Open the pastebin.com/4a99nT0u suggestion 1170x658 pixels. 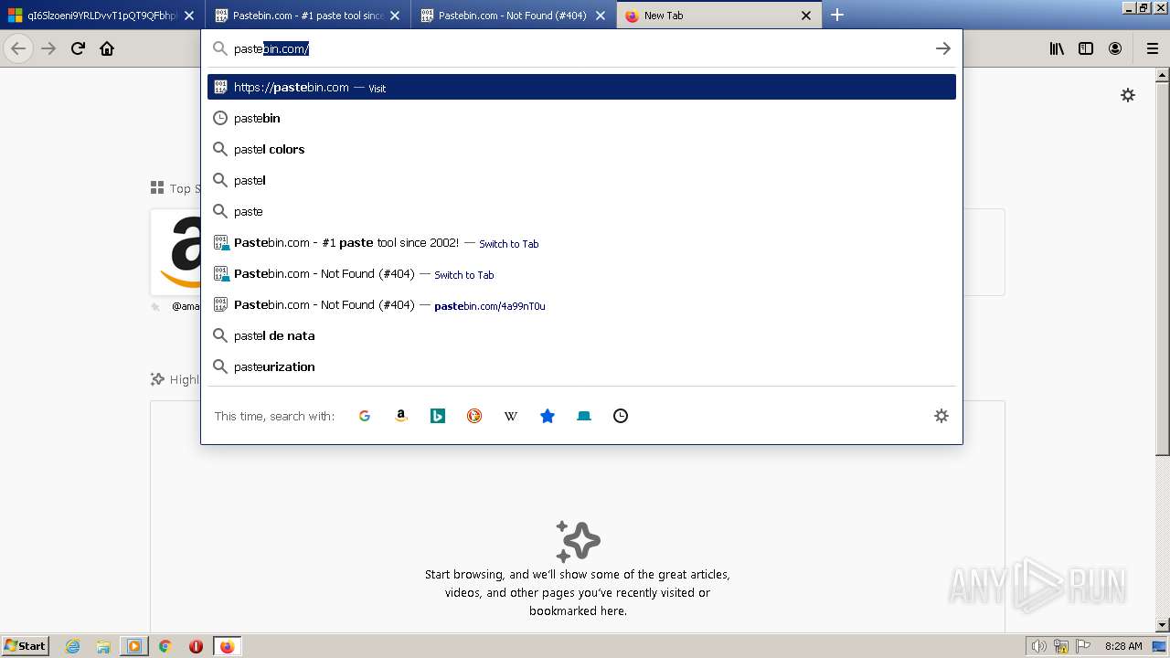pyautogui.click(x=581, y=304)
